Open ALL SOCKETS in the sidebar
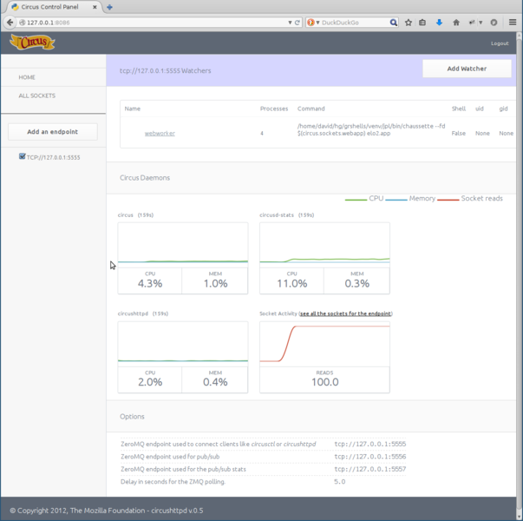Image resolution: width=523 pixels, height=521 pixels. coord(37,96)
